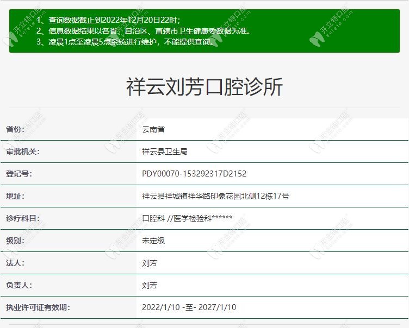Click the 省份 label

pos(15,129)
